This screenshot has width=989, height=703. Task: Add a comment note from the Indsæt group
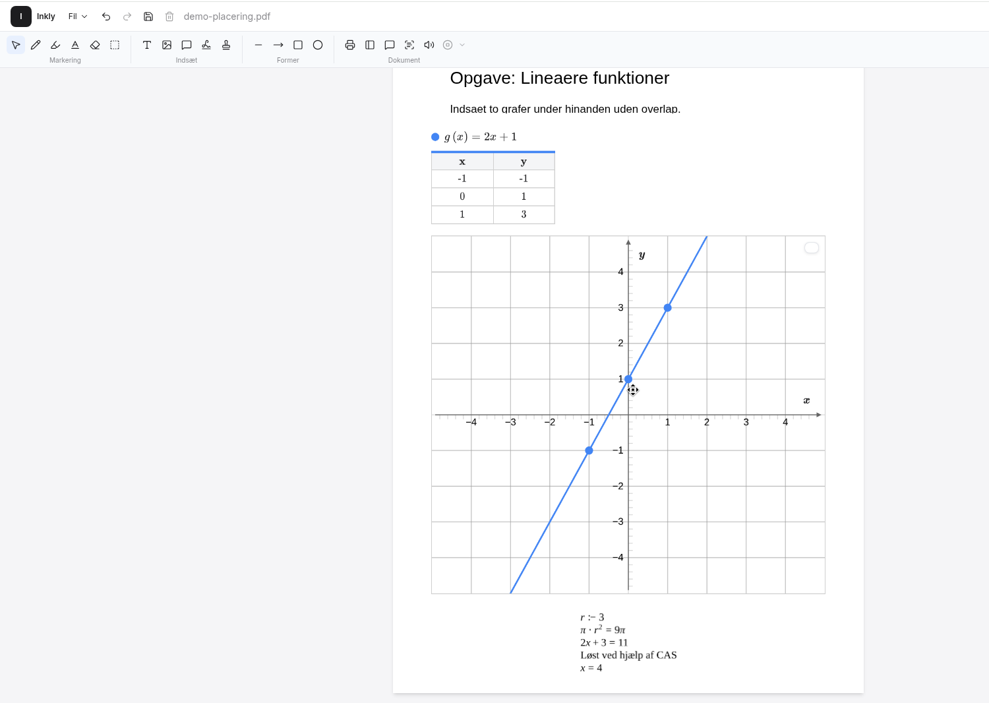[187, 45]
